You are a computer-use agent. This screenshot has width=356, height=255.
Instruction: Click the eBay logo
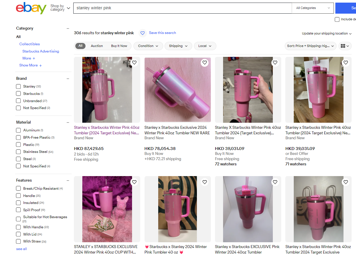point(31,8)
